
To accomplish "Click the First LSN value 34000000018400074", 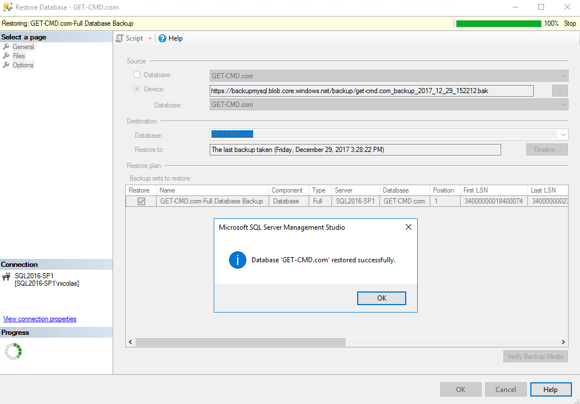I will pyautogui.click(x=494, y=201).
